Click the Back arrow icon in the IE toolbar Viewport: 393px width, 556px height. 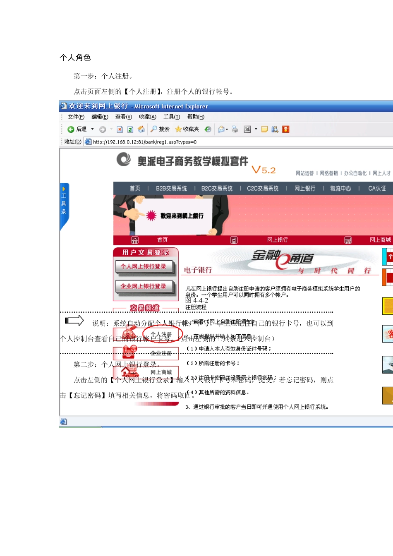coord(71,129)
